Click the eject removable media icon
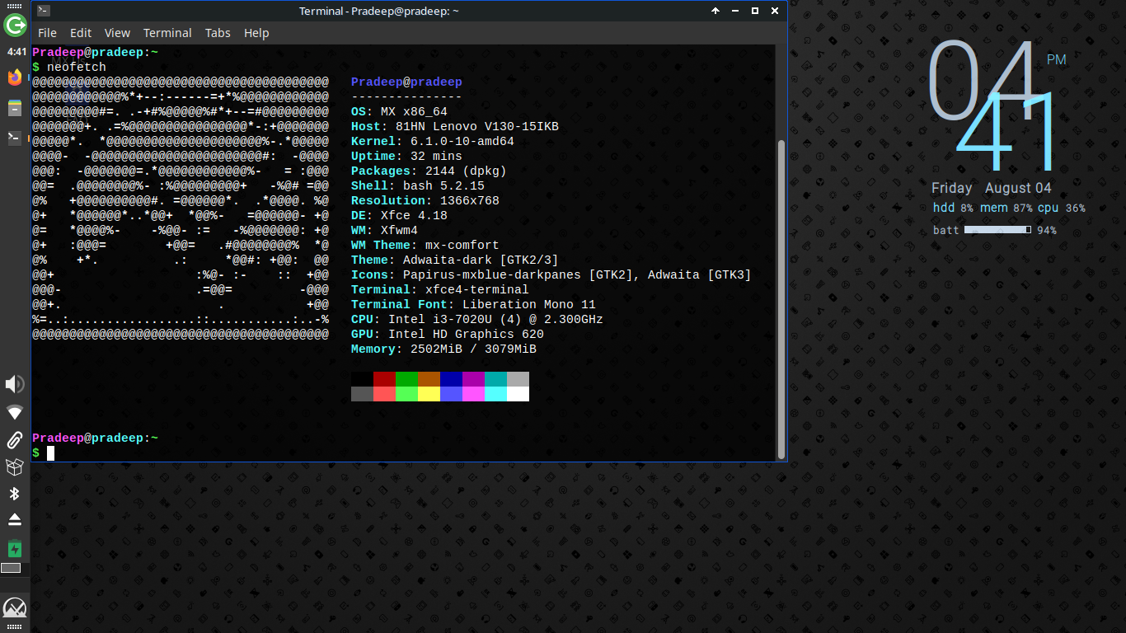This screenshot has height=633, width=1126. pos(15,520)
